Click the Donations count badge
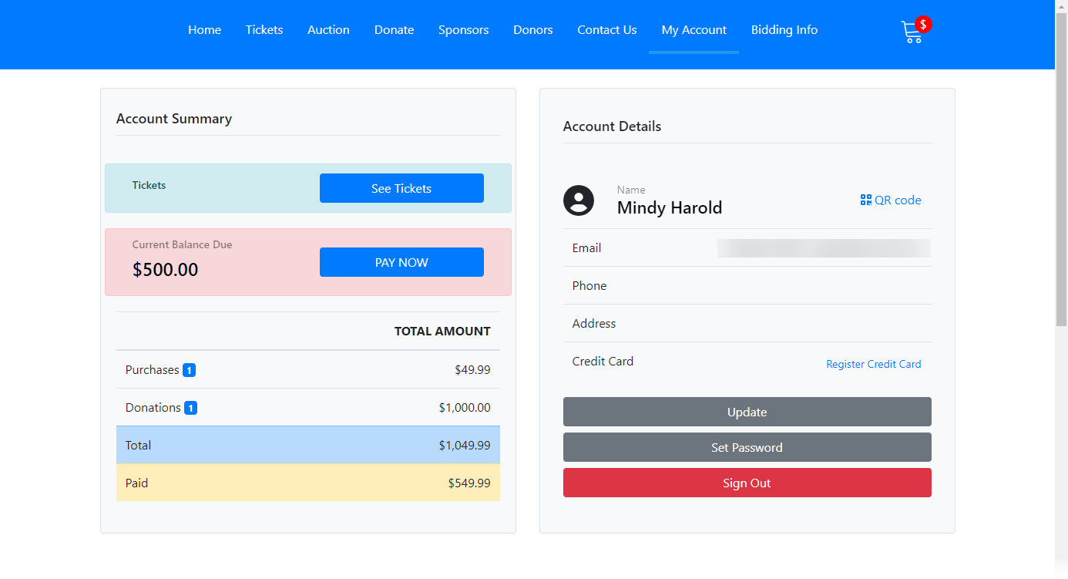 tap(191, 408)
